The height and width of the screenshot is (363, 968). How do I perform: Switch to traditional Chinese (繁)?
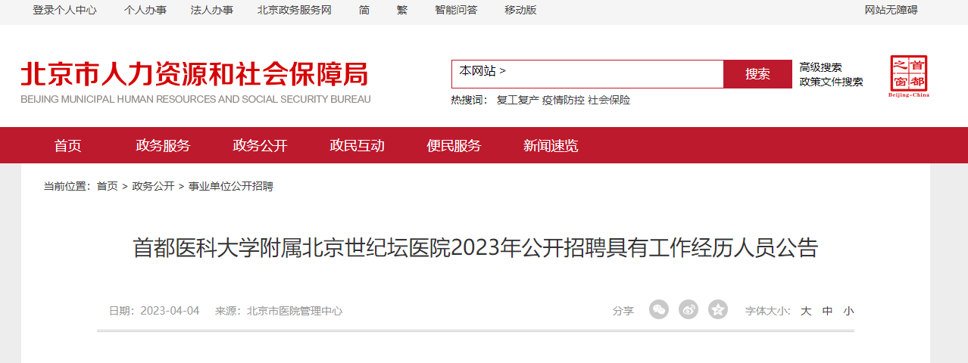click(x=401, y=10)
